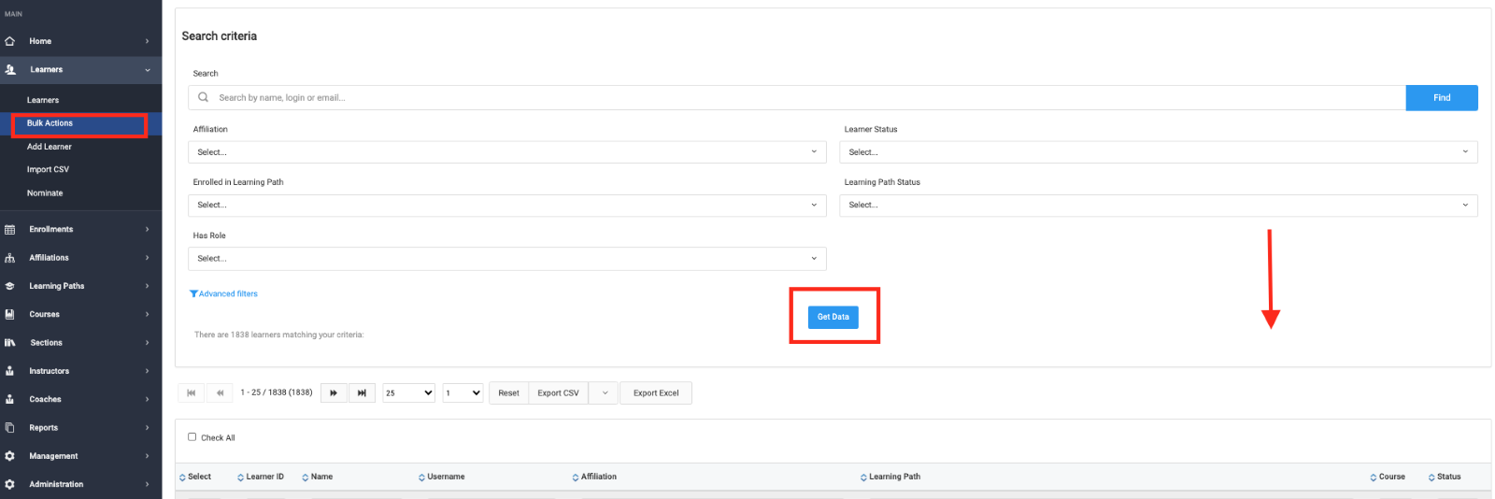Expand the Export CSV options arrow
The width and height of the screenshot is (1495, 499).
(605, 393)
